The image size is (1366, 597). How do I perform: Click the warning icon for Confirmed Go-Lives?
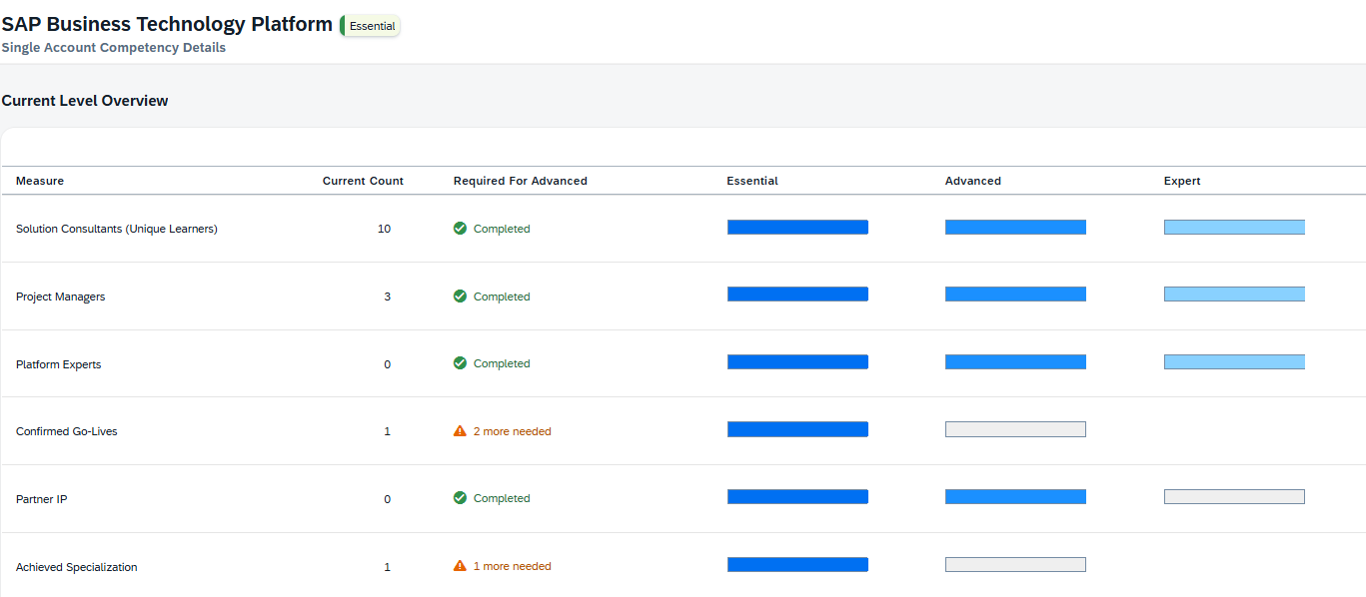coord(460,431)
